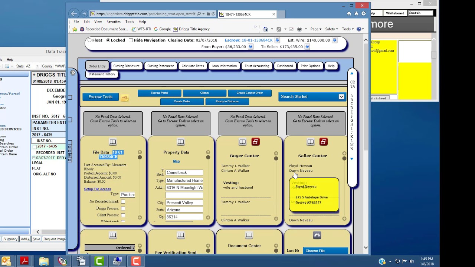Toggle the 2017 - 6435 checkbox in Data Trace window
475x267 pixels.
point(35,147)
